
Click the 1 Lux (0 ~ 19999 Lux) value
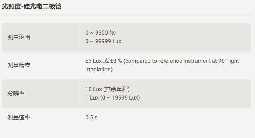(x=113, y=98)
